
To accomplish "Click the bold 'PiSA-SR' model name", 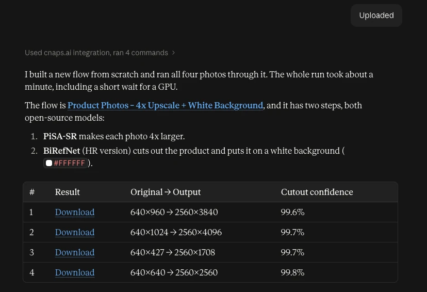I will click(x=60, y=137).
